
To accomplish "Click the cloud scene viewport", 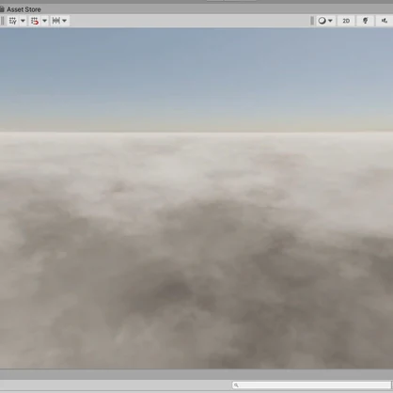I will pos(196,198).
